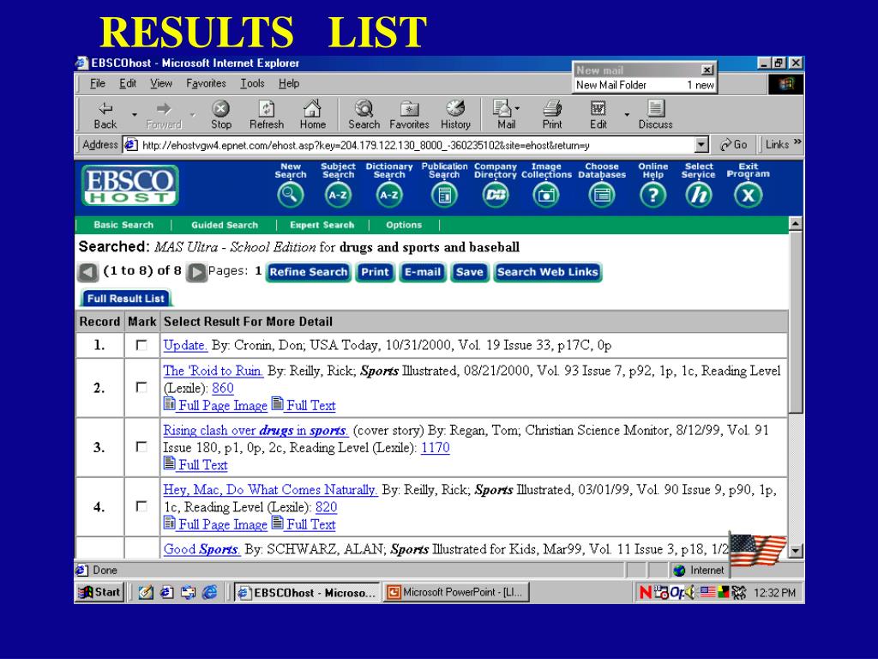878x659 pixels.
Task: Go Back in the browser toolbar
Action: 105,115
